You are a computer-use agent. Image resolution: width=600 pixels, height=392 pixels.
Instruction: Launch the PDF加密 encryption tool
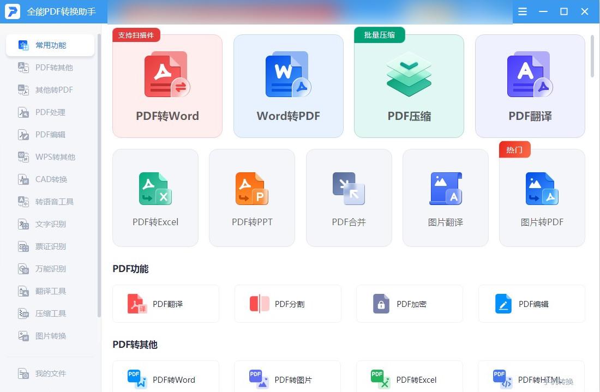409,304
